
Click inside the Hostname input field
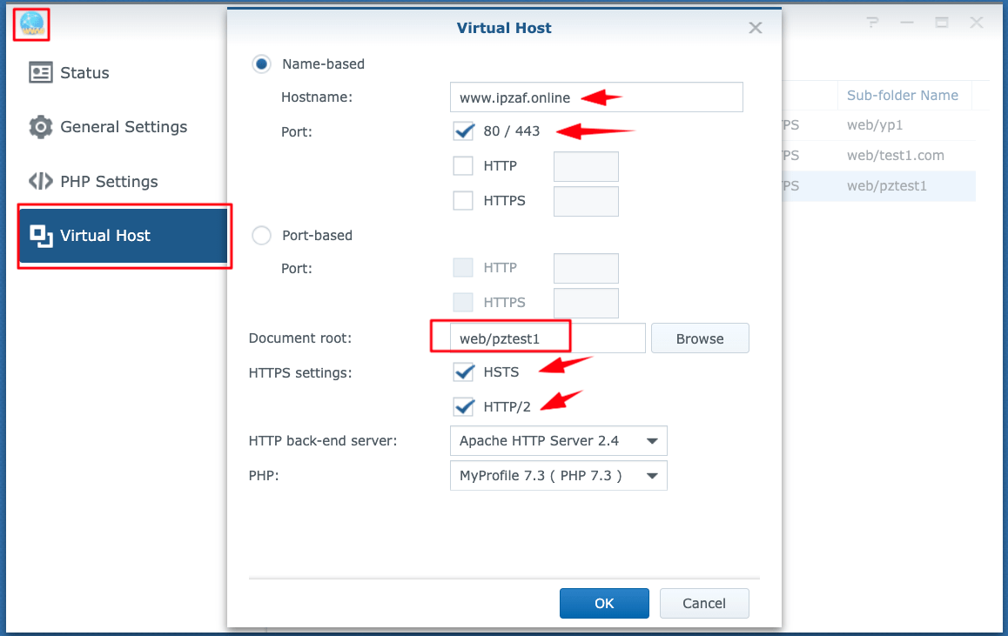[595, 97]
